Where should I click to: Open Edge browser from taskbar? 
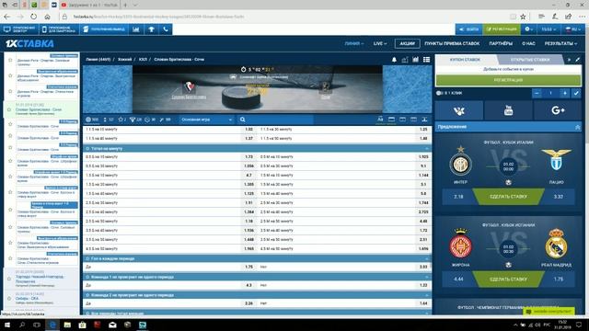[52, 325]
